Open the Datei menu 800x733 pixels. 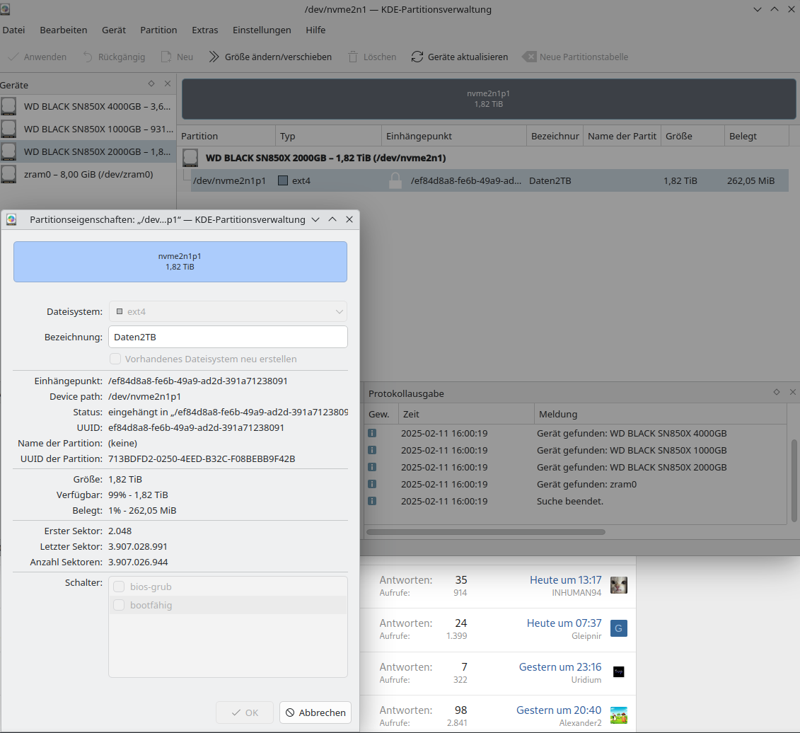tap(13, 30)
